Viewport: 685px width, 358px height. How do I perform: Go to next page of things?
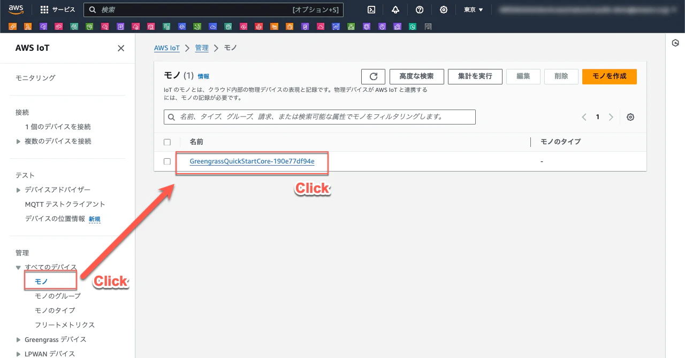[611, 117]
